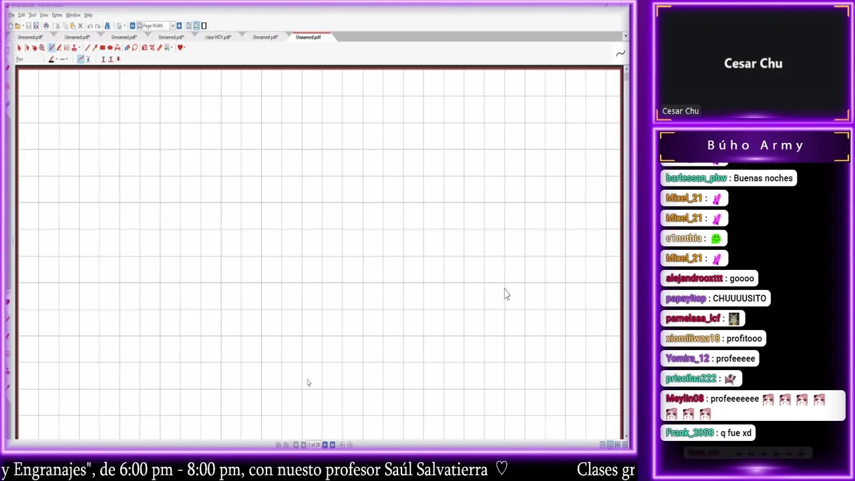
Task: Open the File menu
Action: [x=11, y=15]
